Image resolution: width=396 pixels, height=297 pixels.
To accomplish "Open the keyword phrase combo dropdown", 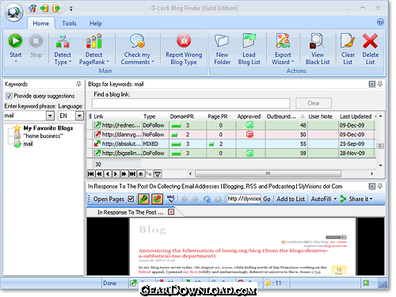I will click(x=50, y=116).
